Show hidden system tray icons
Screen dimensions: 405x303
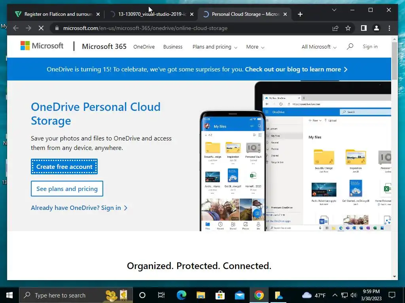point(335,295)
